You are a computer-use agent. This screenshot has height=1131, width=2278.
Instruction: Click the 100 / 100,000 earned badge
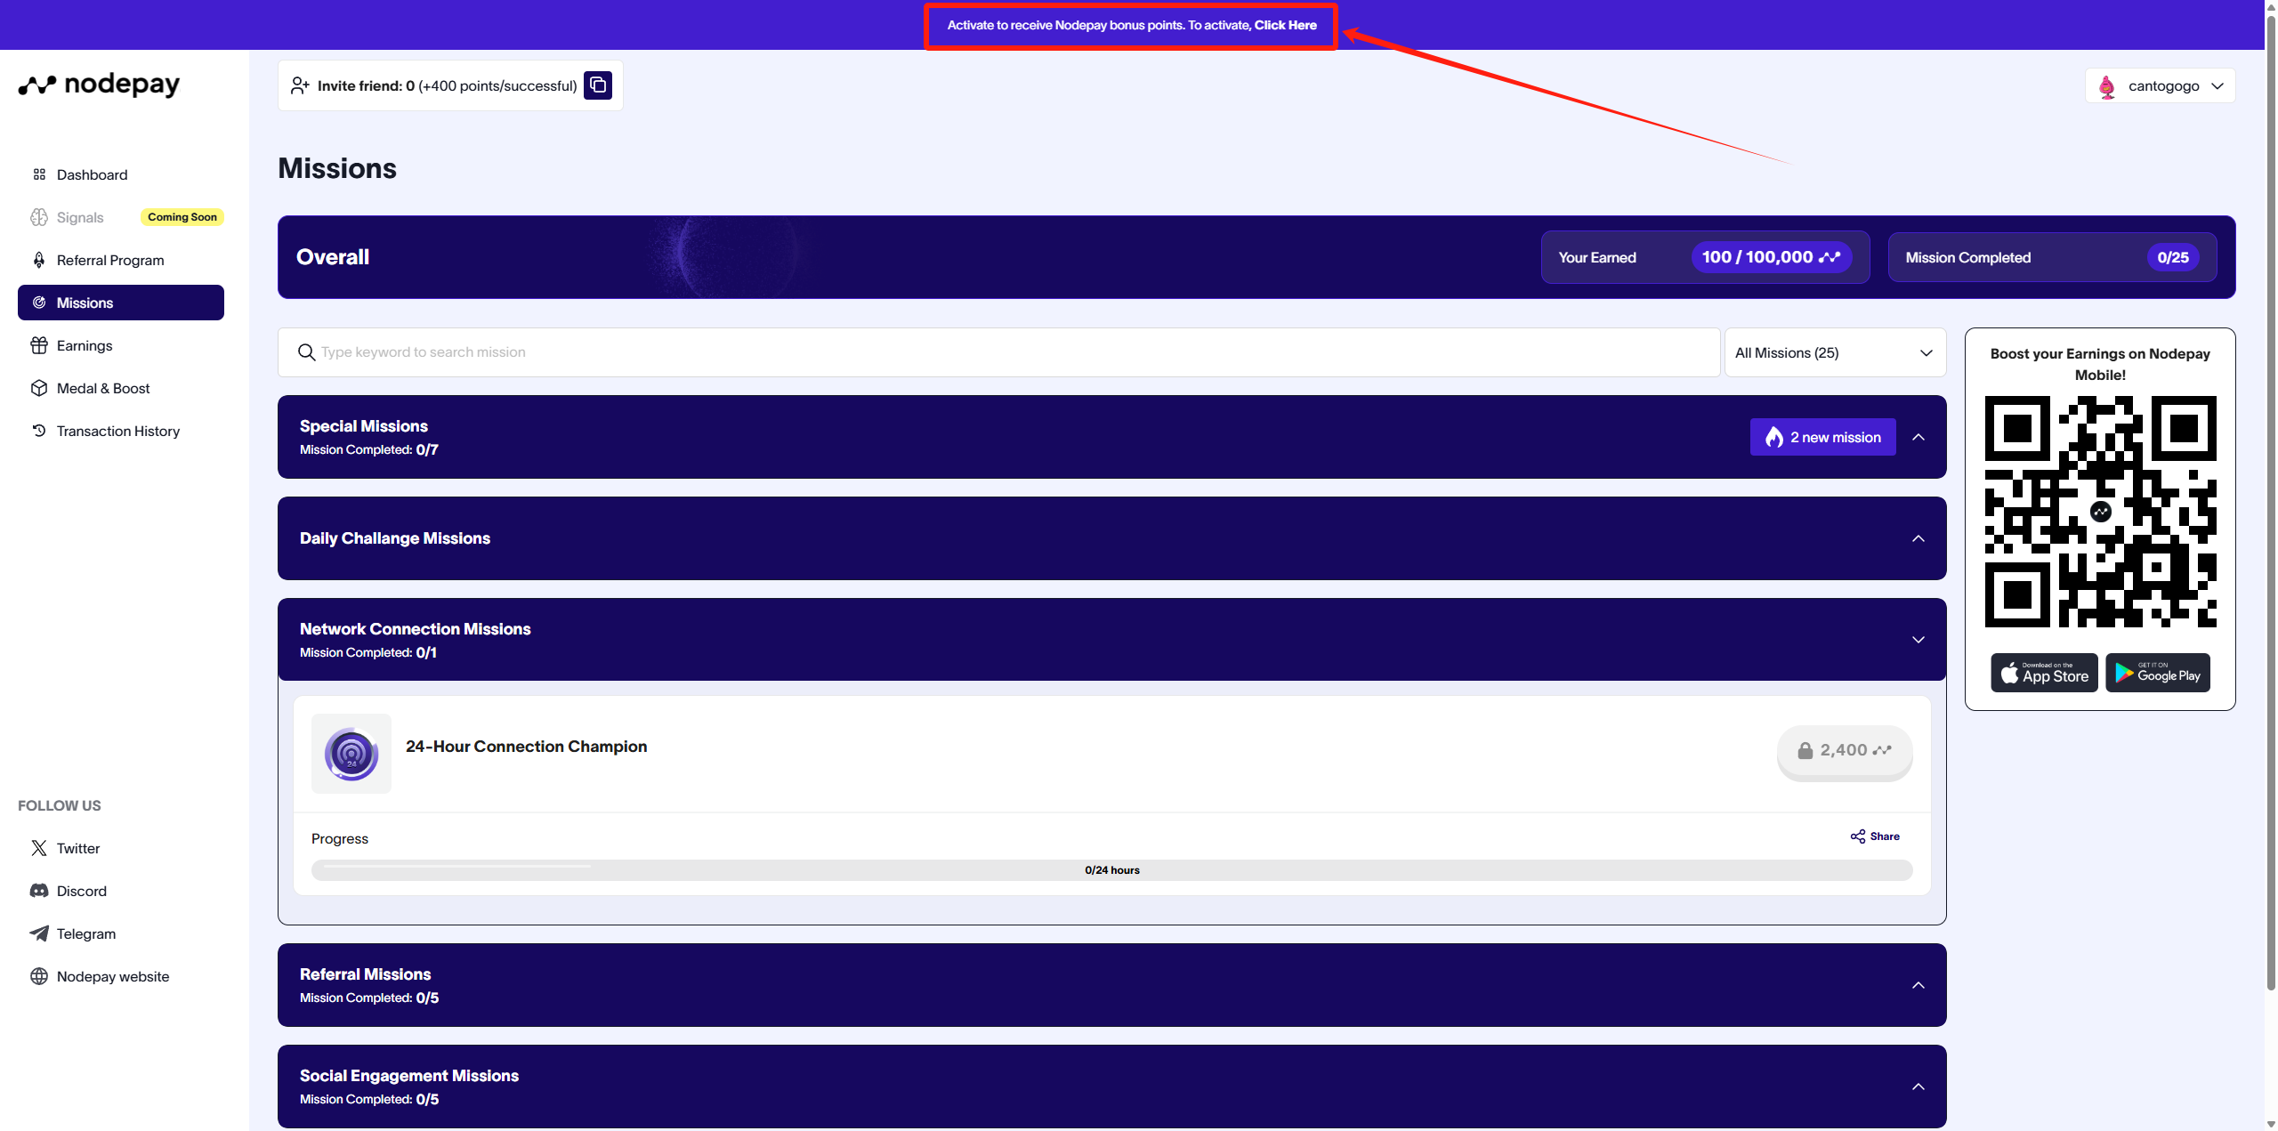[1771, 257]
